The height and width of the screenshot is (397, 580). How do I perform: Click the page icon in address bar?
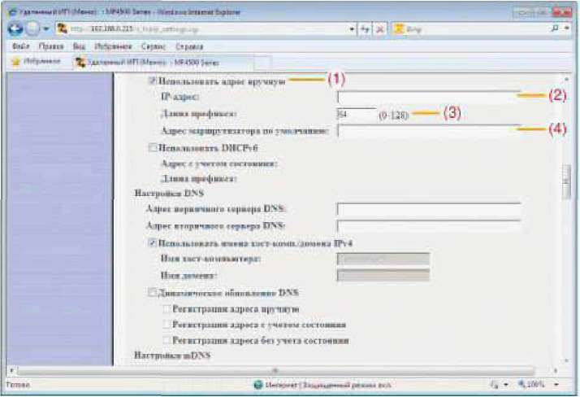pyautogui.click(x=59, y=29)
